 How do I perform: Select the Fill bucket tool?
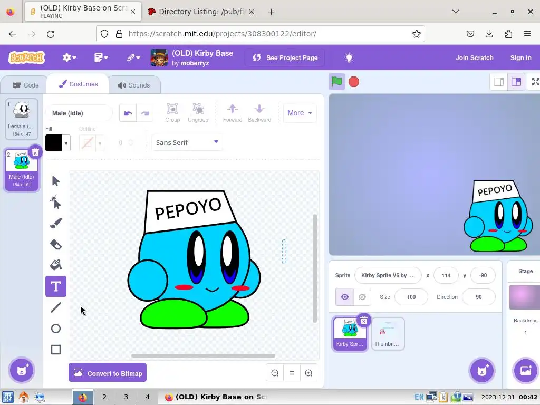pos(56,265)
